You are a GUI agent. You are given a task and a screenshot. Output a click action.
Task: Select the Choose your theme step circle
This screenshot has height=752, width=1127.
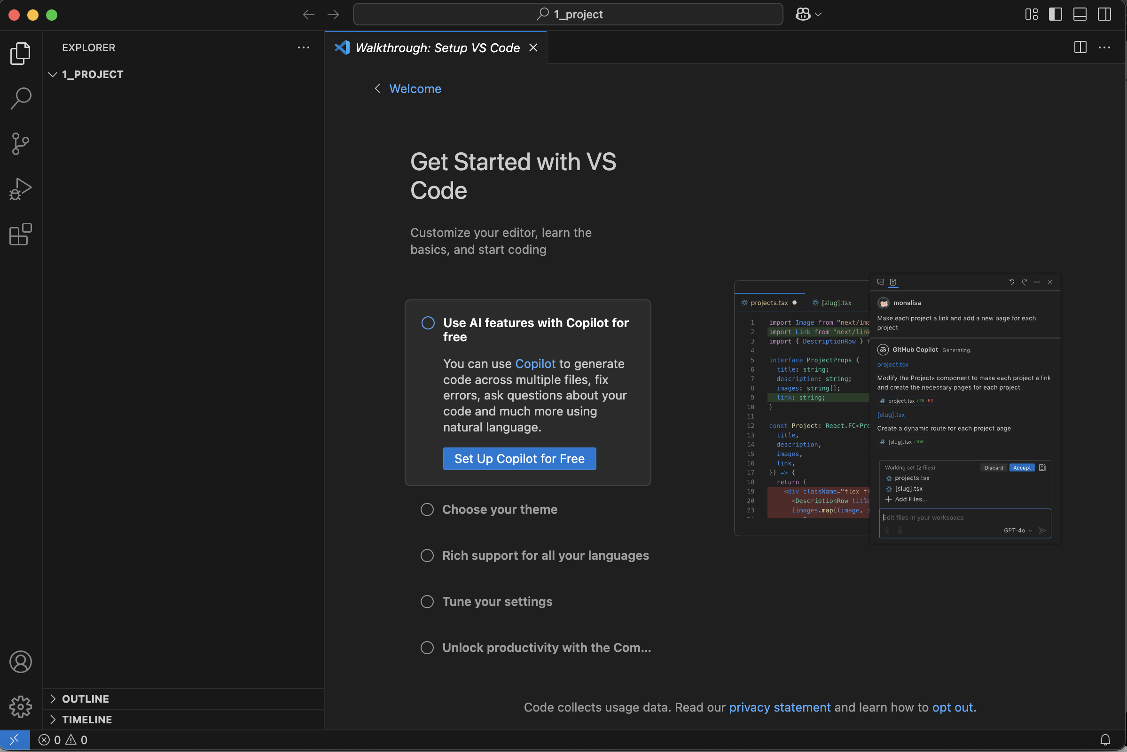pos(427,509)
